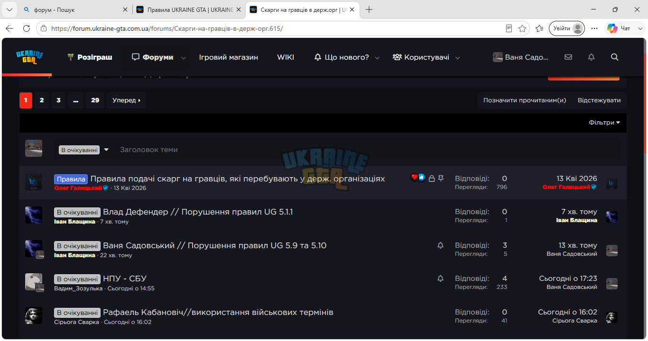Expand the Користувачі menu chevron
The height and width of the screenshot is (341, 648).
point(458,58)
